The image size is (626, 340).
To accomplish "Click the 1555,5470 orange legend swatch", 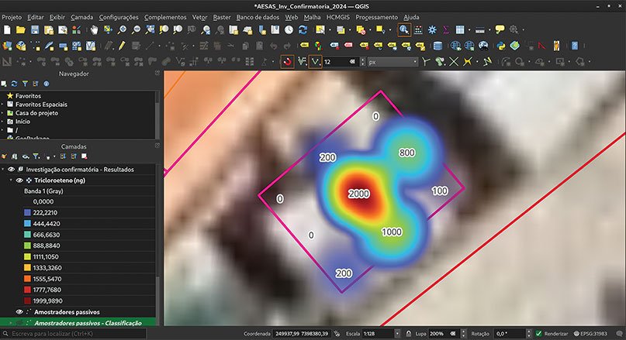I will (27, 279).
